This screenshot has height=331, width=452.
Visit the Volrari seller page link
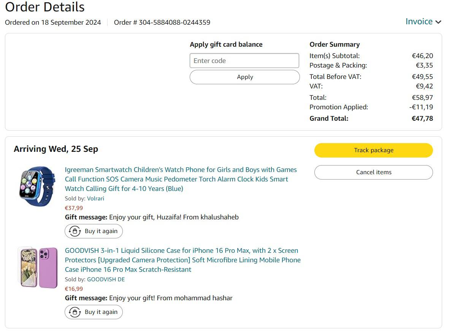click(x=95, y=199)
